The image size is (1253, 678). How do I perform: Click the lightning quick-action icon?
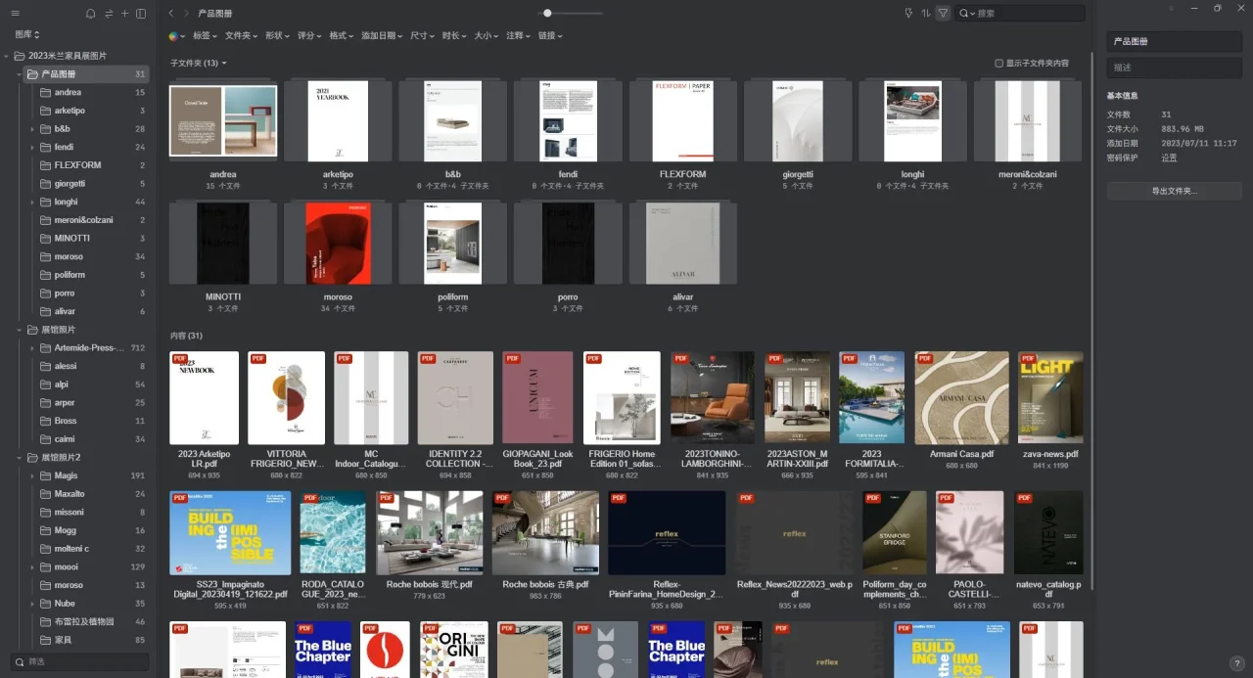(x=908, y=14)
